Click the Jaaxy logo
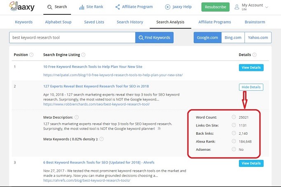Image resolution: width=281 pixels, height=187 pixels. [22, 7]
